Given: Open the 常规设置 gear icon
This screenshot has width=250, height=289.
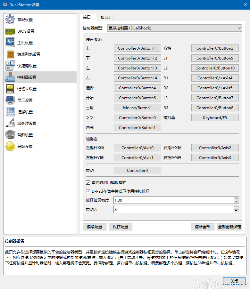Looking at the screenshot, I should (10, 19).
